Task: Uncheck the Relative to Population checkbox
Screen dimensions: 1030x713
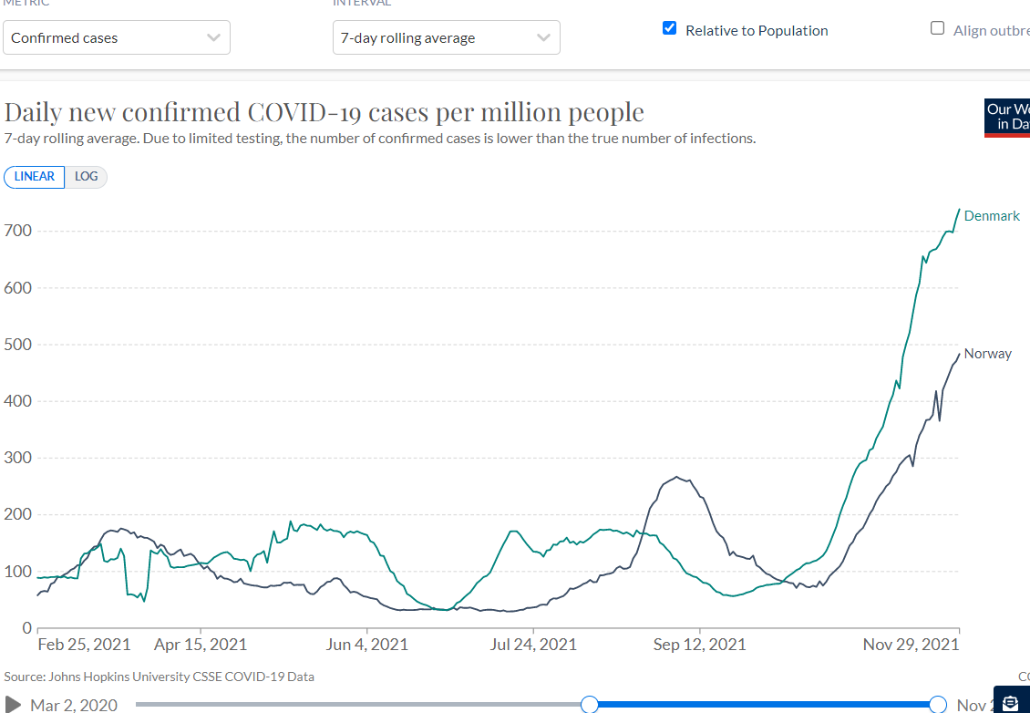Action: pyautogui.click(x=669, y=28)
